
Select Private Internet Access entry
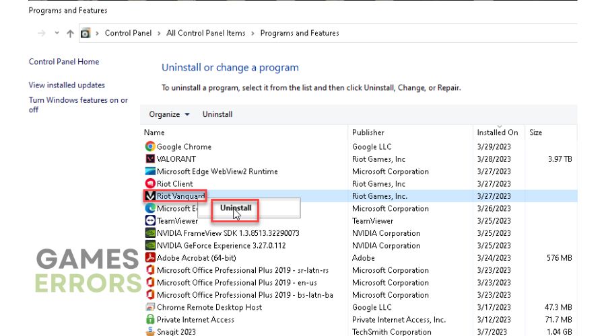click(x=195, y=319)
